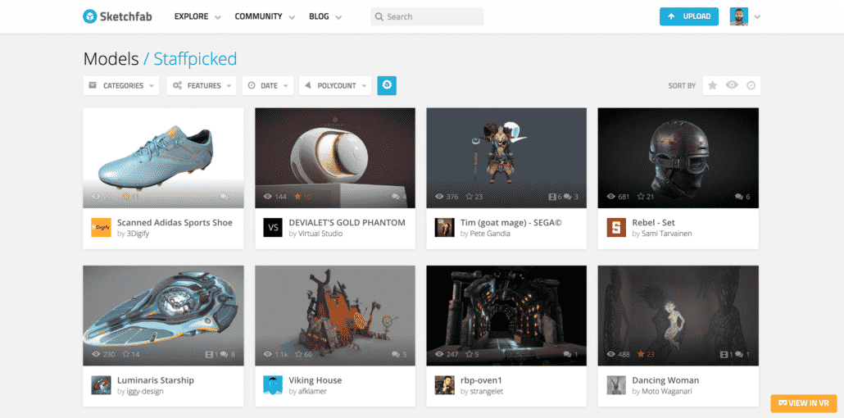Open Rebel - Set helmet thumbnail
844x418 pixels.
point(678,158)
